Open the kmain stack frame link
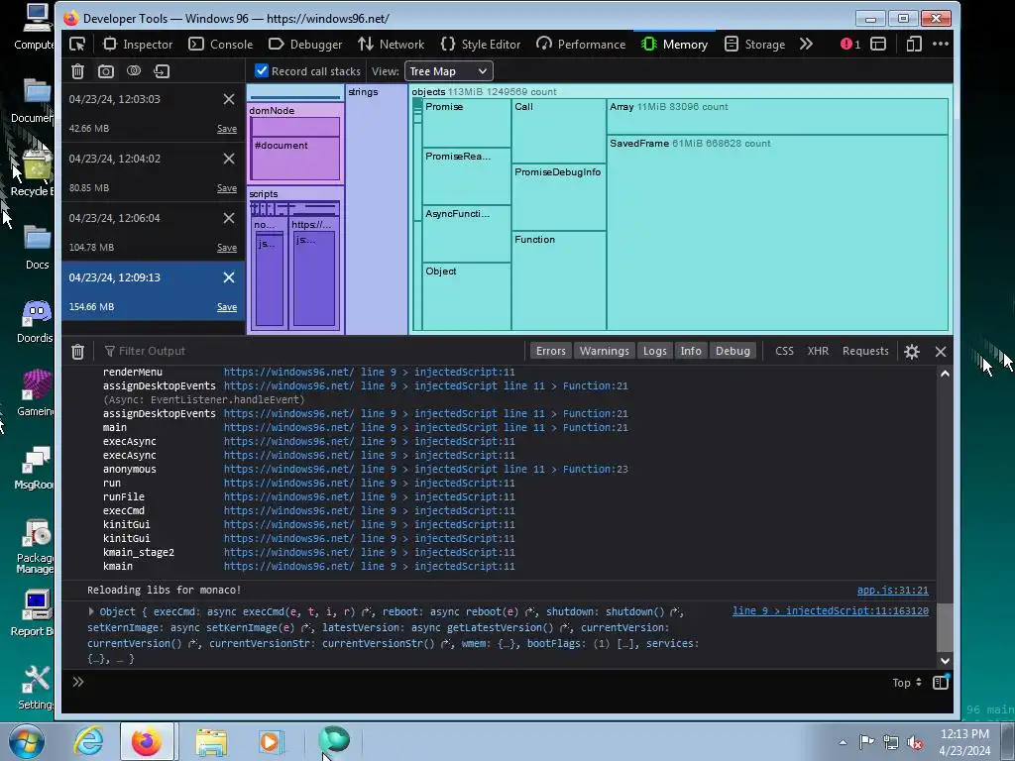The width and height of the screenshot is (1015, 761). (x=369, y=566)
